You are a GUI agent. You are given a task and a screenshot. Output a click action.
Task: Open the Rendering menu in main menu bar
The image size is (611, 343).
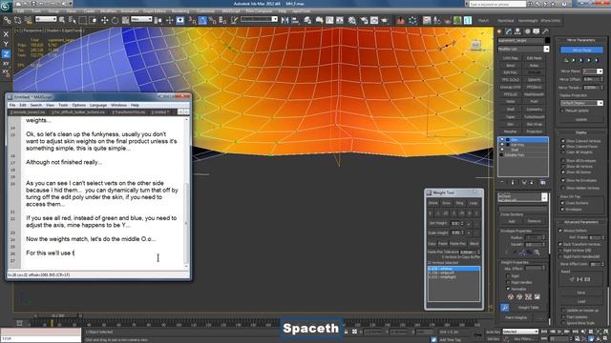180,10
